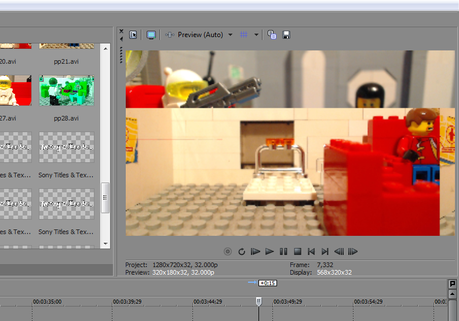Viewport: 459px width, 321px height.
Task: Click Display value 568x320x32
Action: click(334, 272)
